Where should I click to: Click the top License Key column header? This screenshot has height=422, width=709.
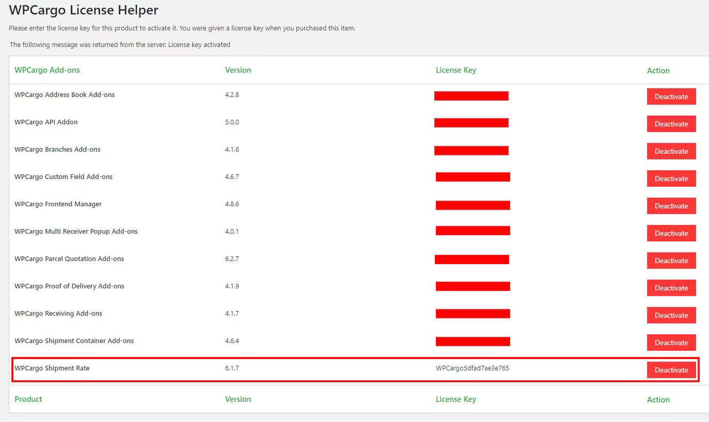455,70
